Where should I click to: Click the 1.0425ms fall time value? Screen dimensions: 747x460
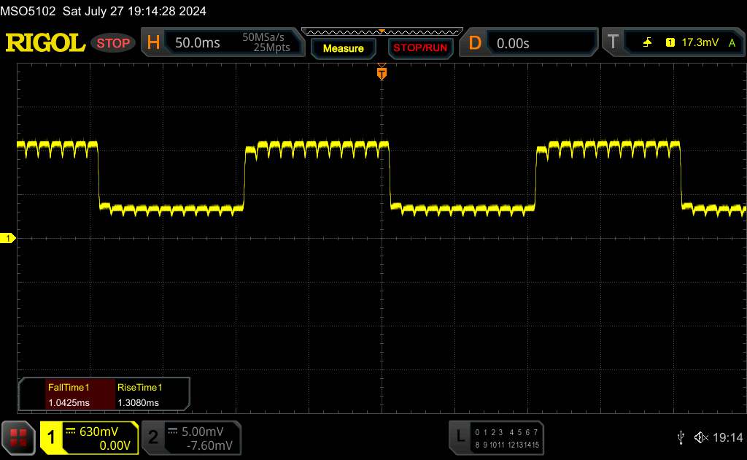tap(69, 402)
